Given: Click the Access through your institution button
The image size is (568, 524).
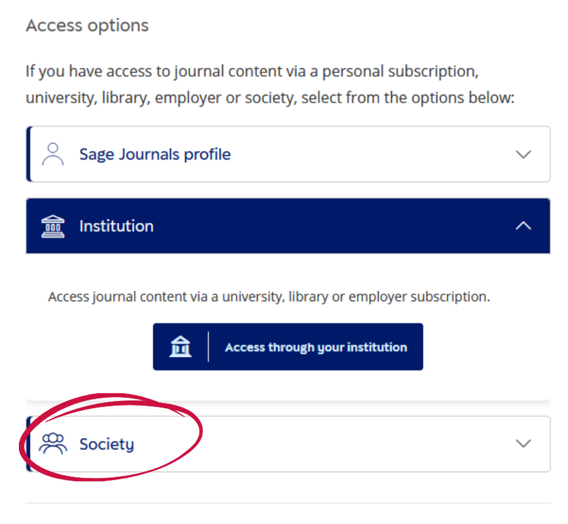Looking at the screenshot, I should [x=288, y=346].
